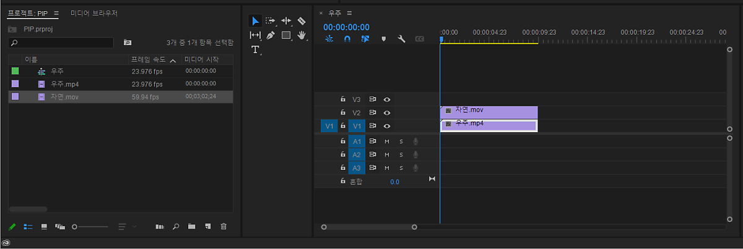
Task: Pick the Track Select Forward tool
Action: click(271, 21)
